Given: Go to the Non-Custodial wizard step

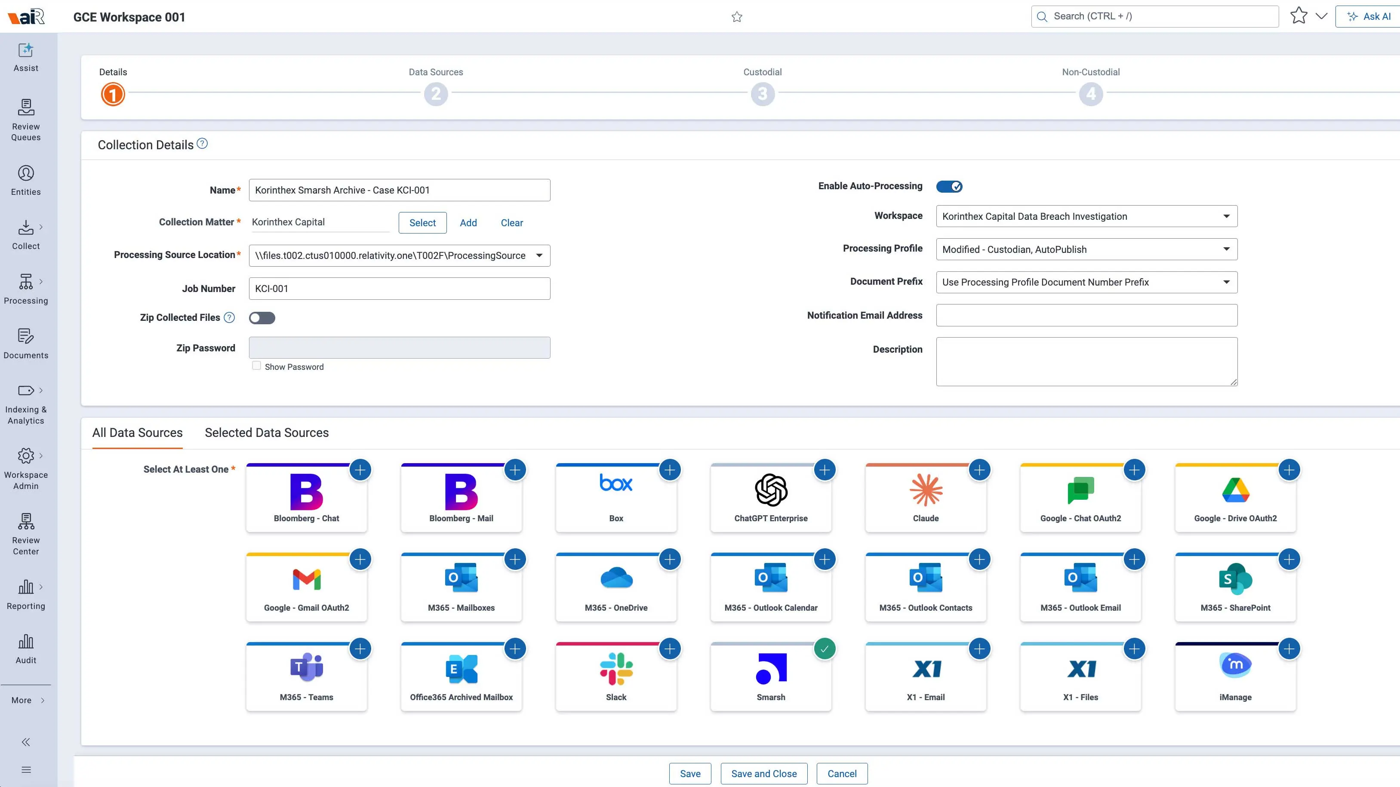Looking at the screenshot, I should pos(1091,94).
